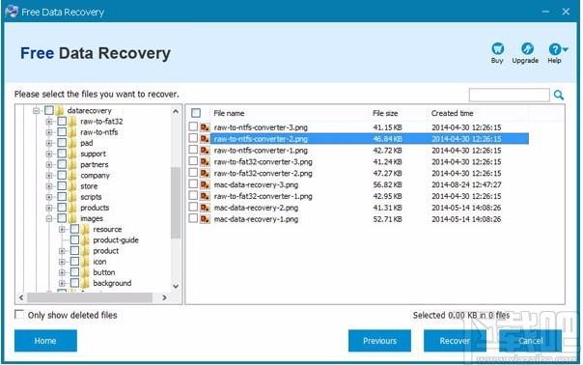Click the raw-to-ntfs-converter-1.png file icon
583x365 pixels.
(205, 151)
